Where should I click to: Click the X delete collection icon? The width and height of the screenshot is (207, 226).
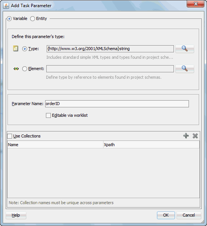click(195, 136)
